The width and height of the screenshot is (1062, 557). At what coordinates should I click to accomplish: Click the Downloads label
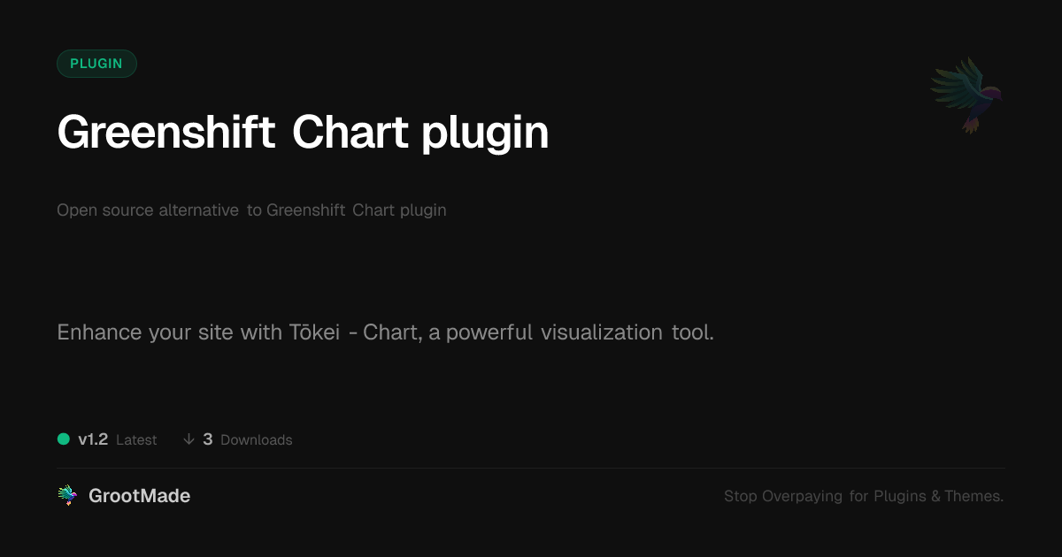tap(256, 439)
